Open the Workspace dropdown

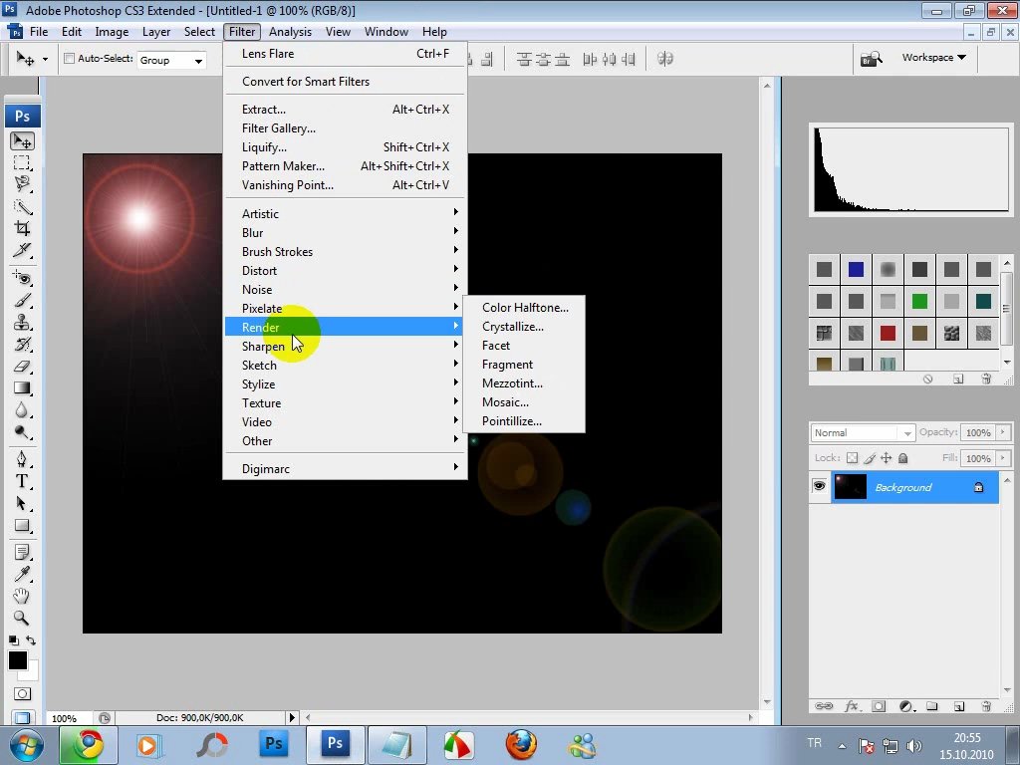[933, 57]
